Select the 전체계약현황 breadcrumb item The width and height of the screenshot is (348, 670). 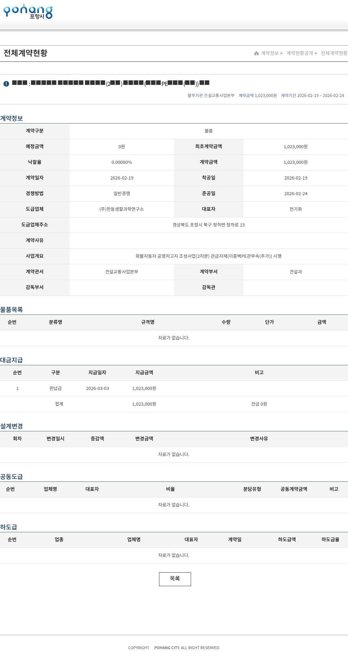[334, 53]
